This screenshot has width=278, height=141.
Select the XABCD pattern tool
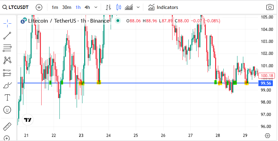(7, 60)
